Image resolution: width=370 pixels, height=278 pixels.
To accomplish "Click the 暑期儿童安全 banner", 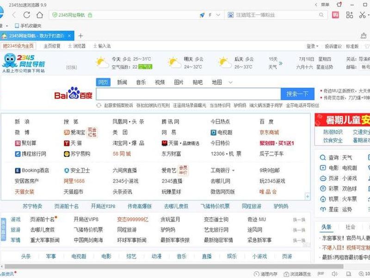I will [x=342, y=120].
